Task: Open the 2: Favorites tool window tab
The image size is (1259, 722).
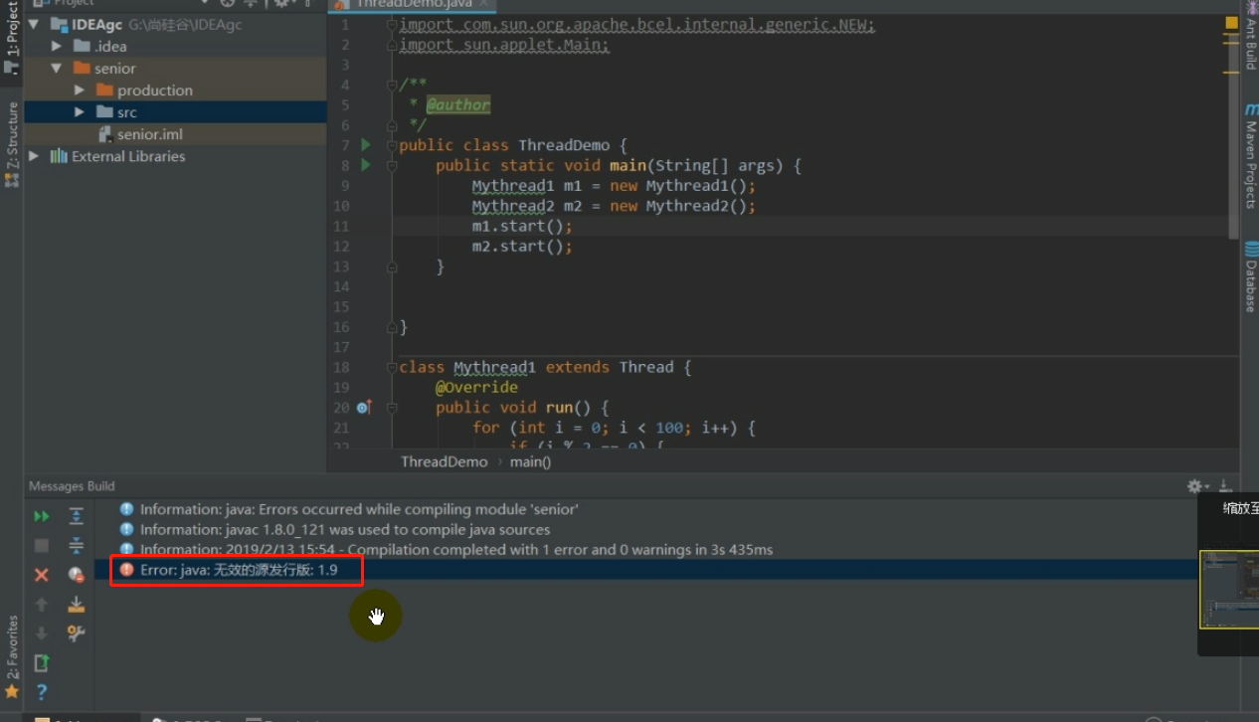Action: click(12, 656)
